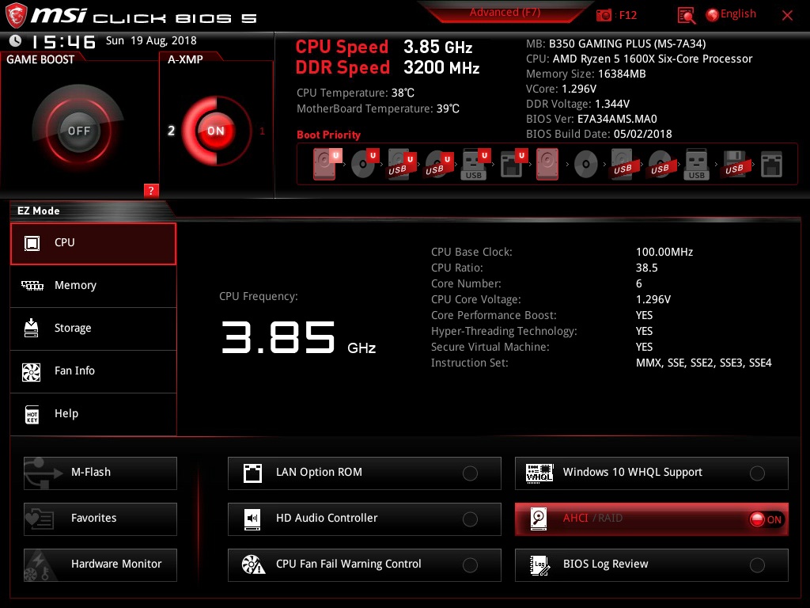Open the Hardware Monitor

click(100, 565)
